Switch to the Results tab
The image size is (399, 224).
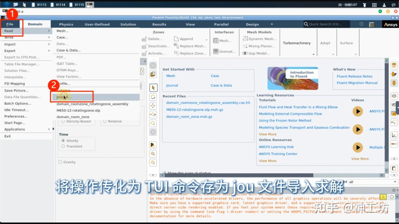coord(159,24)
